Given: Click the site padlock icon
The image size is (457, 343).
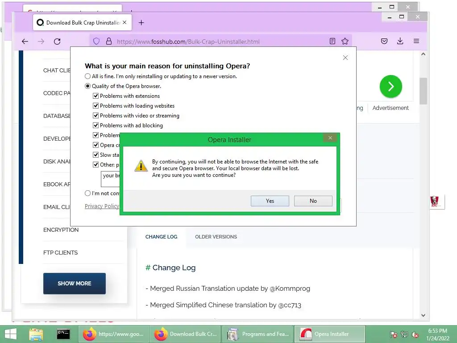Looking at the screenshot, I should (x=109, y=42).
